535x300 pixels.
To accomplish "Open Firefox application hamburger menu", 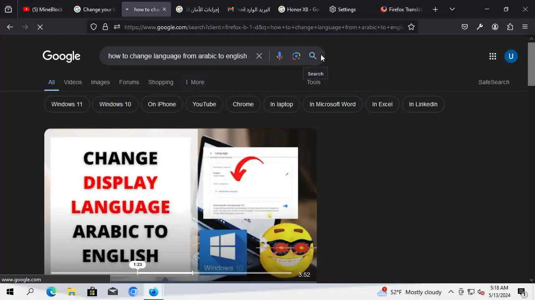I will (525, 27).
